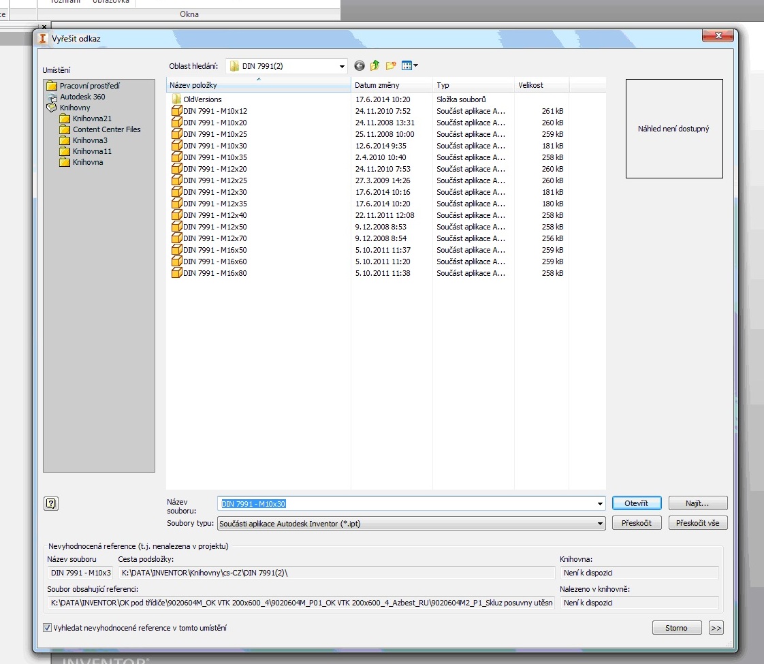
Task: Select file DIN 7991 - M16x60
Action: click(210, 262)
